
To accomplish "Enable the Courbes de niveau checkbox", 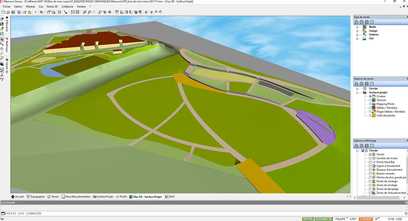I will (371, 158).
